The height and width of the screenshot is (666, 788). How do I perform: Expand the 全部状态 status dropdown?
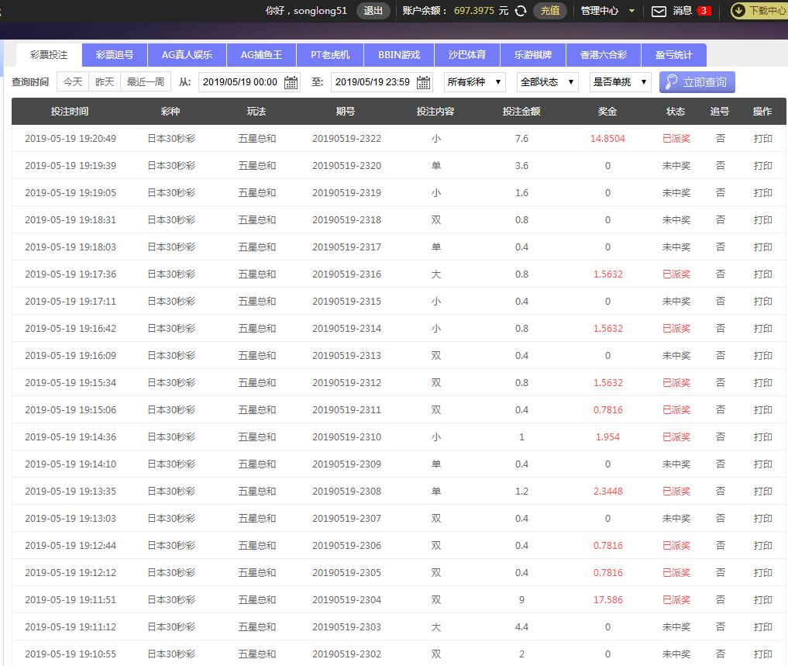point(547,82)
